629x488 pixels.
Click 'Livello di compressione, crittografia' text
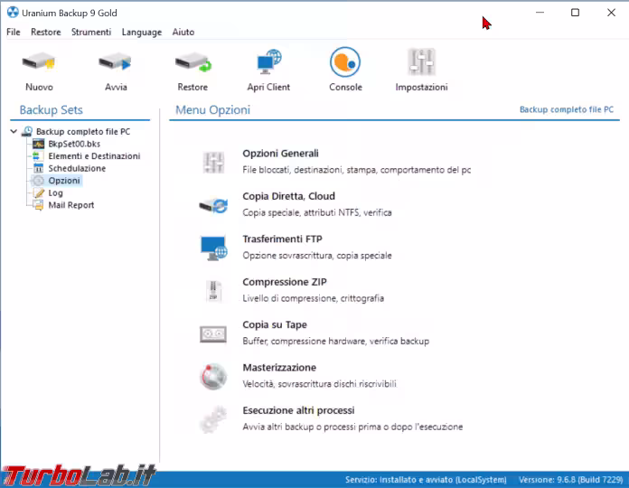313,298
